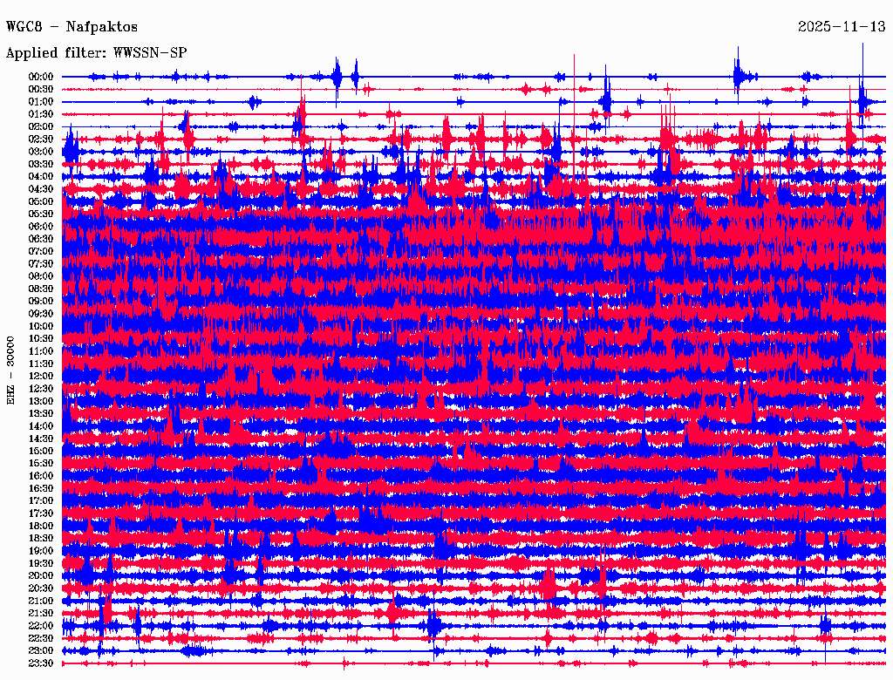The image size is (893, 680).
Task: Click the EHZ - 30000 axis label
Action: 10,371
